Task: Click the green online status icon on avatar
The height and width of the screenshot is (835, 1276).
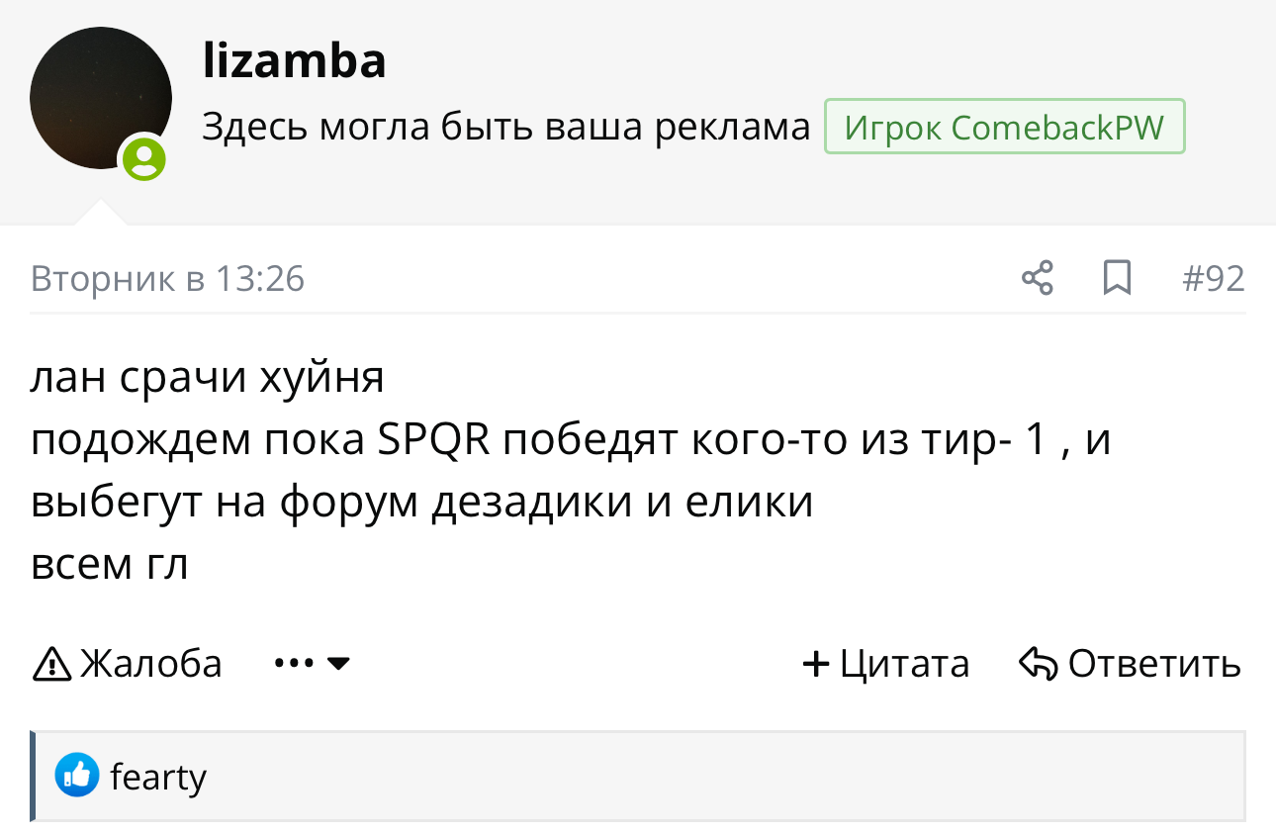Action: coord(144,158)
